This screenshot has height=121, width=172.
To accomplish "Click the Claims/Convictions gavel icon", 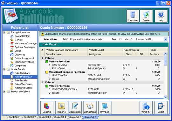I will (x=12, y=62).
